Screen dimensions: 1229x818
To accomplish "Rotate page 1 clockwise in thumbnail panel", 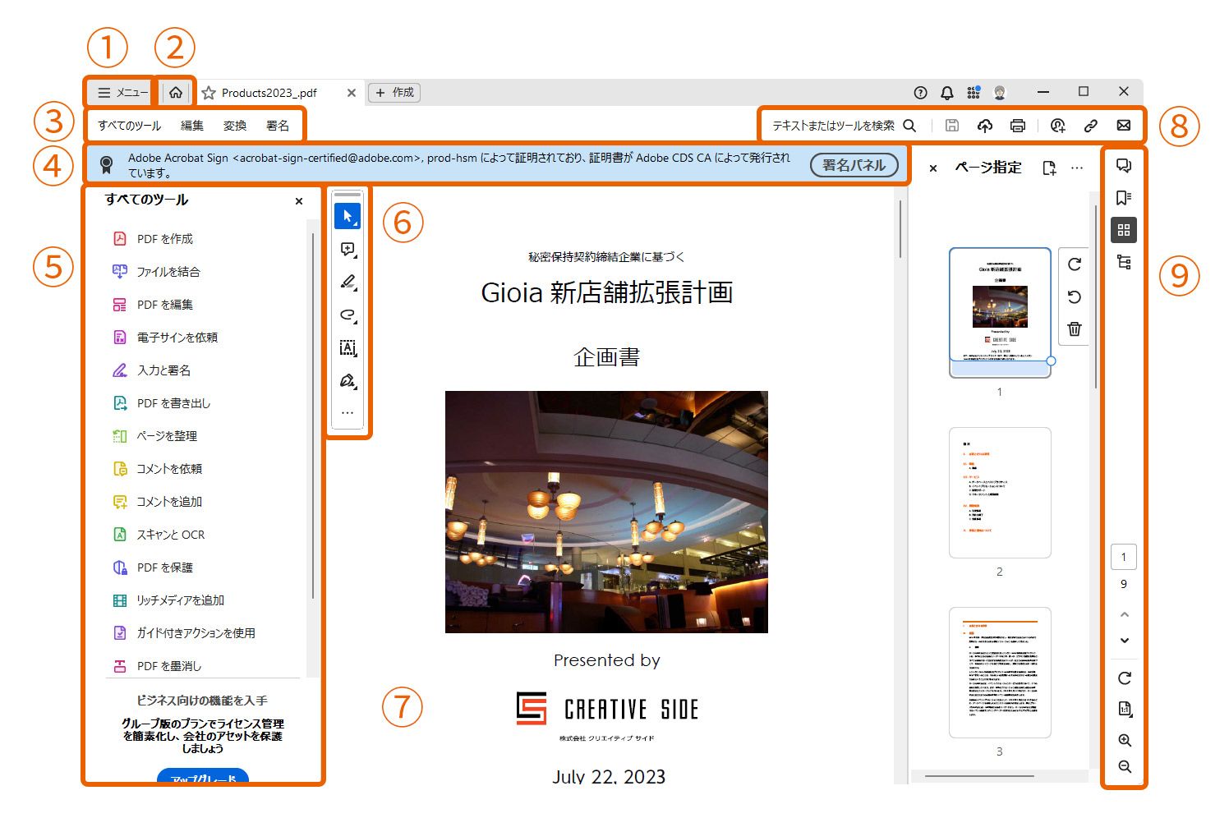I will 1075,264.
